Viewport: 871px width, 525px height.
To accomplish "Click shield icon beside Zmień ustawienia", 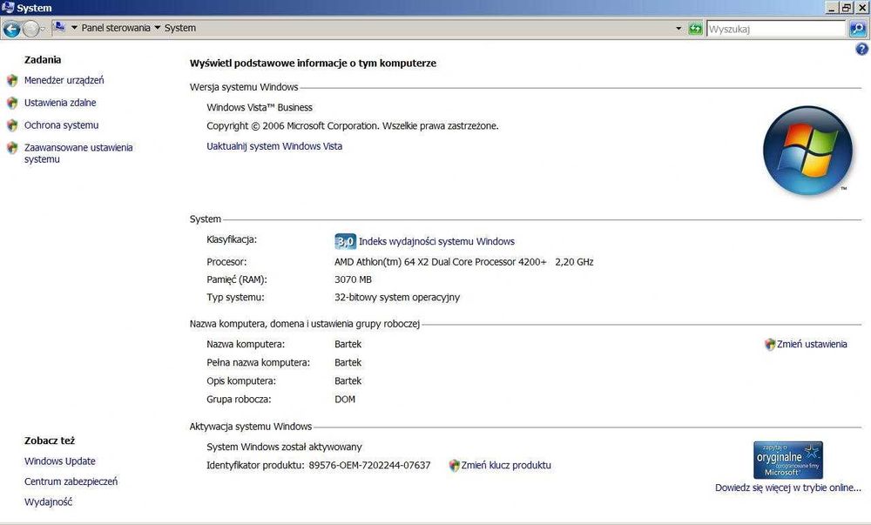I will 770,345.
